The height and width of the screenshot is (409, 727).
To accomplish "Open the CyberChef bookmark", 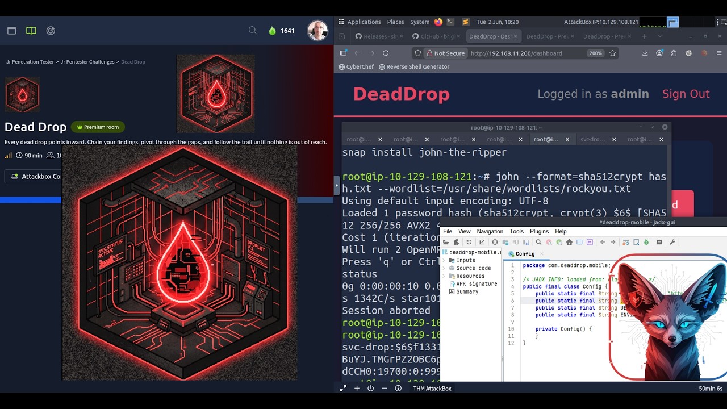I will [x=355, y=66].
